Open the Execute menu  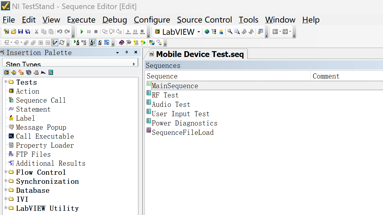[x=81, y=20]
